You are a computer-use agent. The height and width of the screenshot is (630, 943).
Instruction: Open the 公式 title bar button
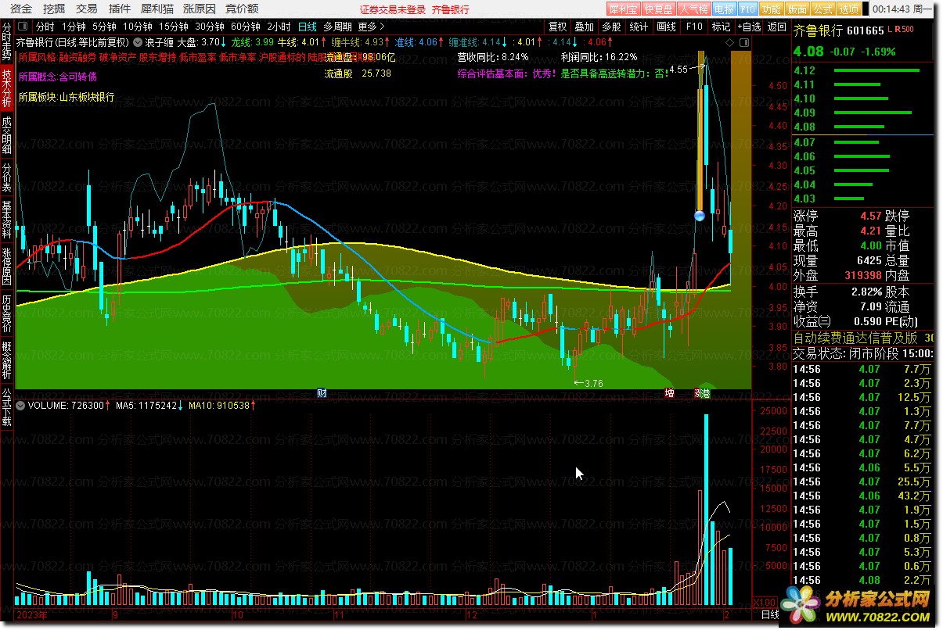(x=822, y=9)
